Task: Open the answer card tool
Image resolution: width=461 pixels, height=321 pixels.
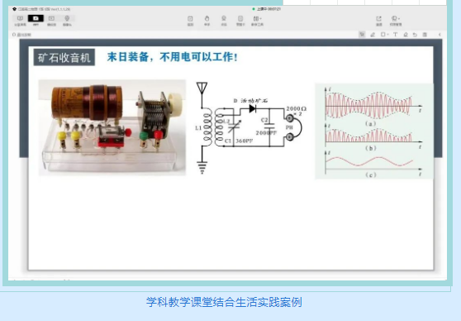Action: pos(240,20)
